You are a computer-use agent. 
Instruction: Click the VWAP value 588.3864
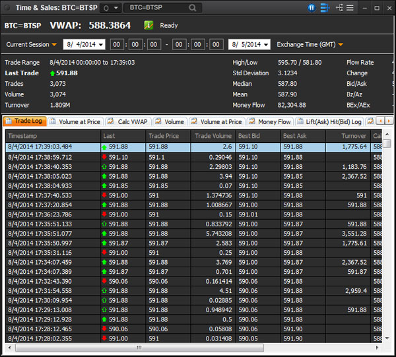click(x=110, y=25)
